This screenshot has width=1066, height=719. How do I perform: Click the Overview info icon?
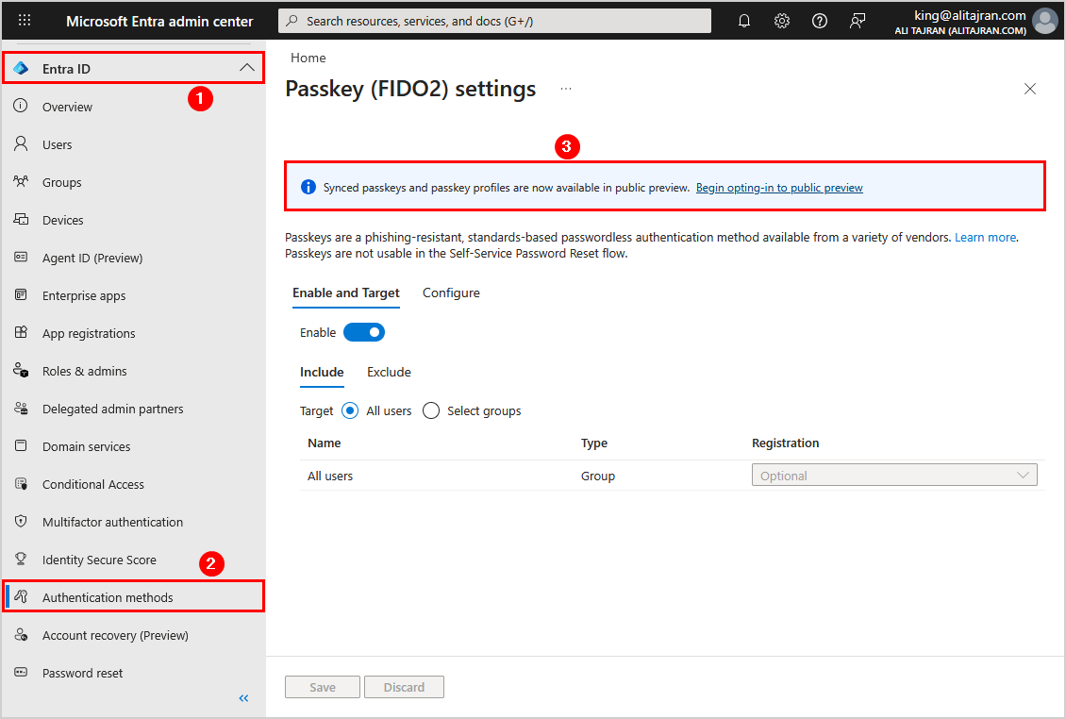[21, 106]
